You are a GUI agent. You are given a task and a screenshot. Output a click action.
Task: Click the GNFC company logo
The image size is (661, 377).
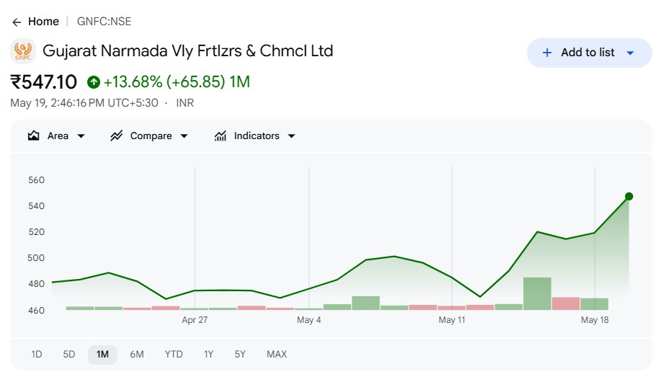23,51
